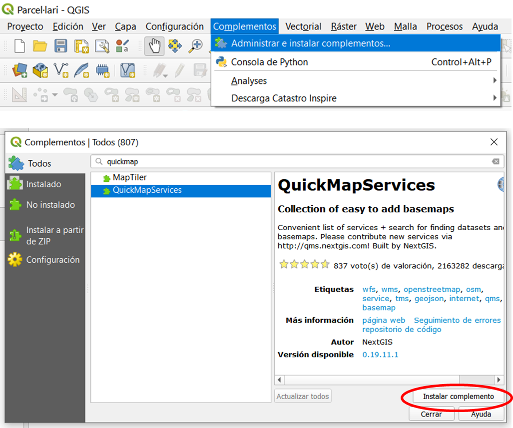
Task: Save project using the floppy disk icon
Action: (x=60, y=46)
